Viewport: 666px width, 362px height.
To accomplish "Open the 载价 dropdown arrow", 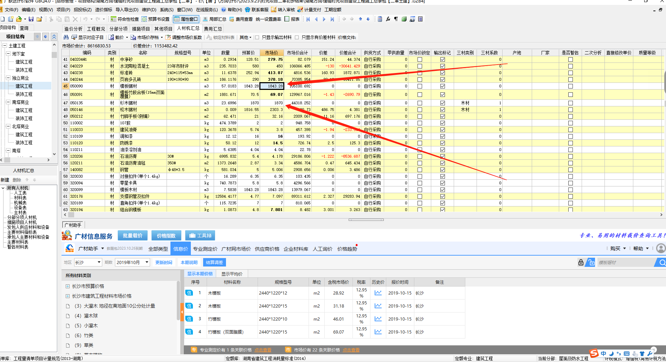I will coord(127,37).
